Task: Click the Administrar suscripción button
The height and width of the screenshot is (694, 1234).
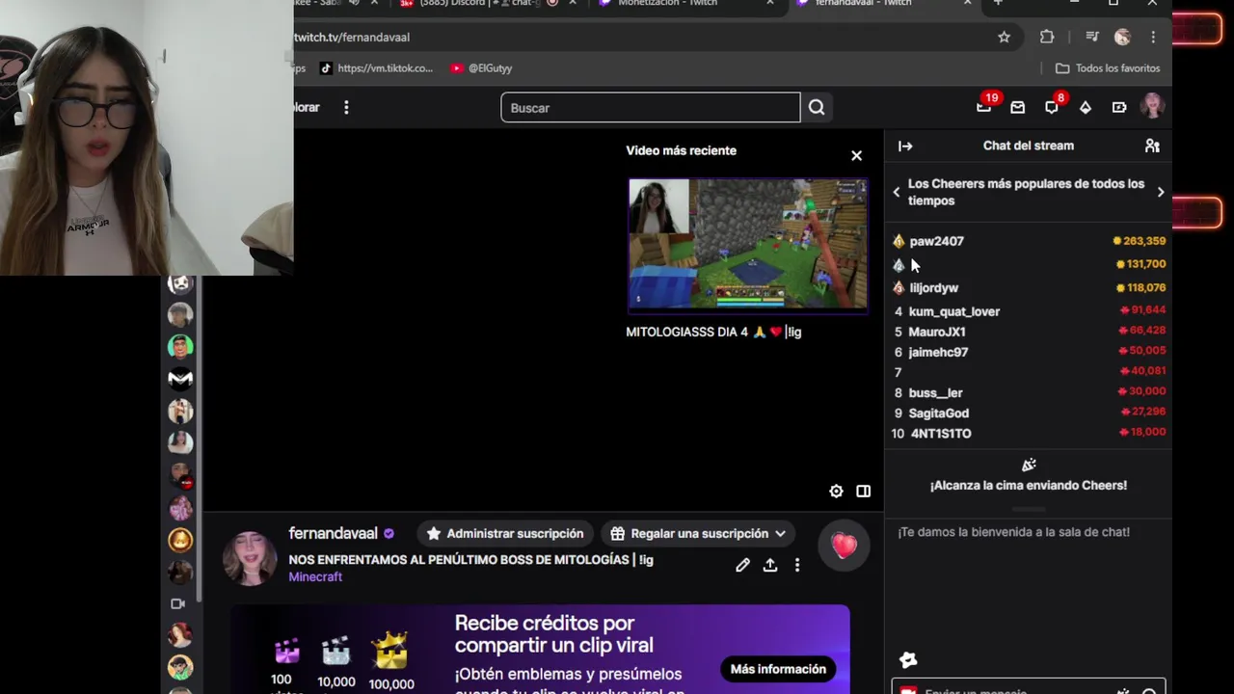Action: click(x=505, y=533)
